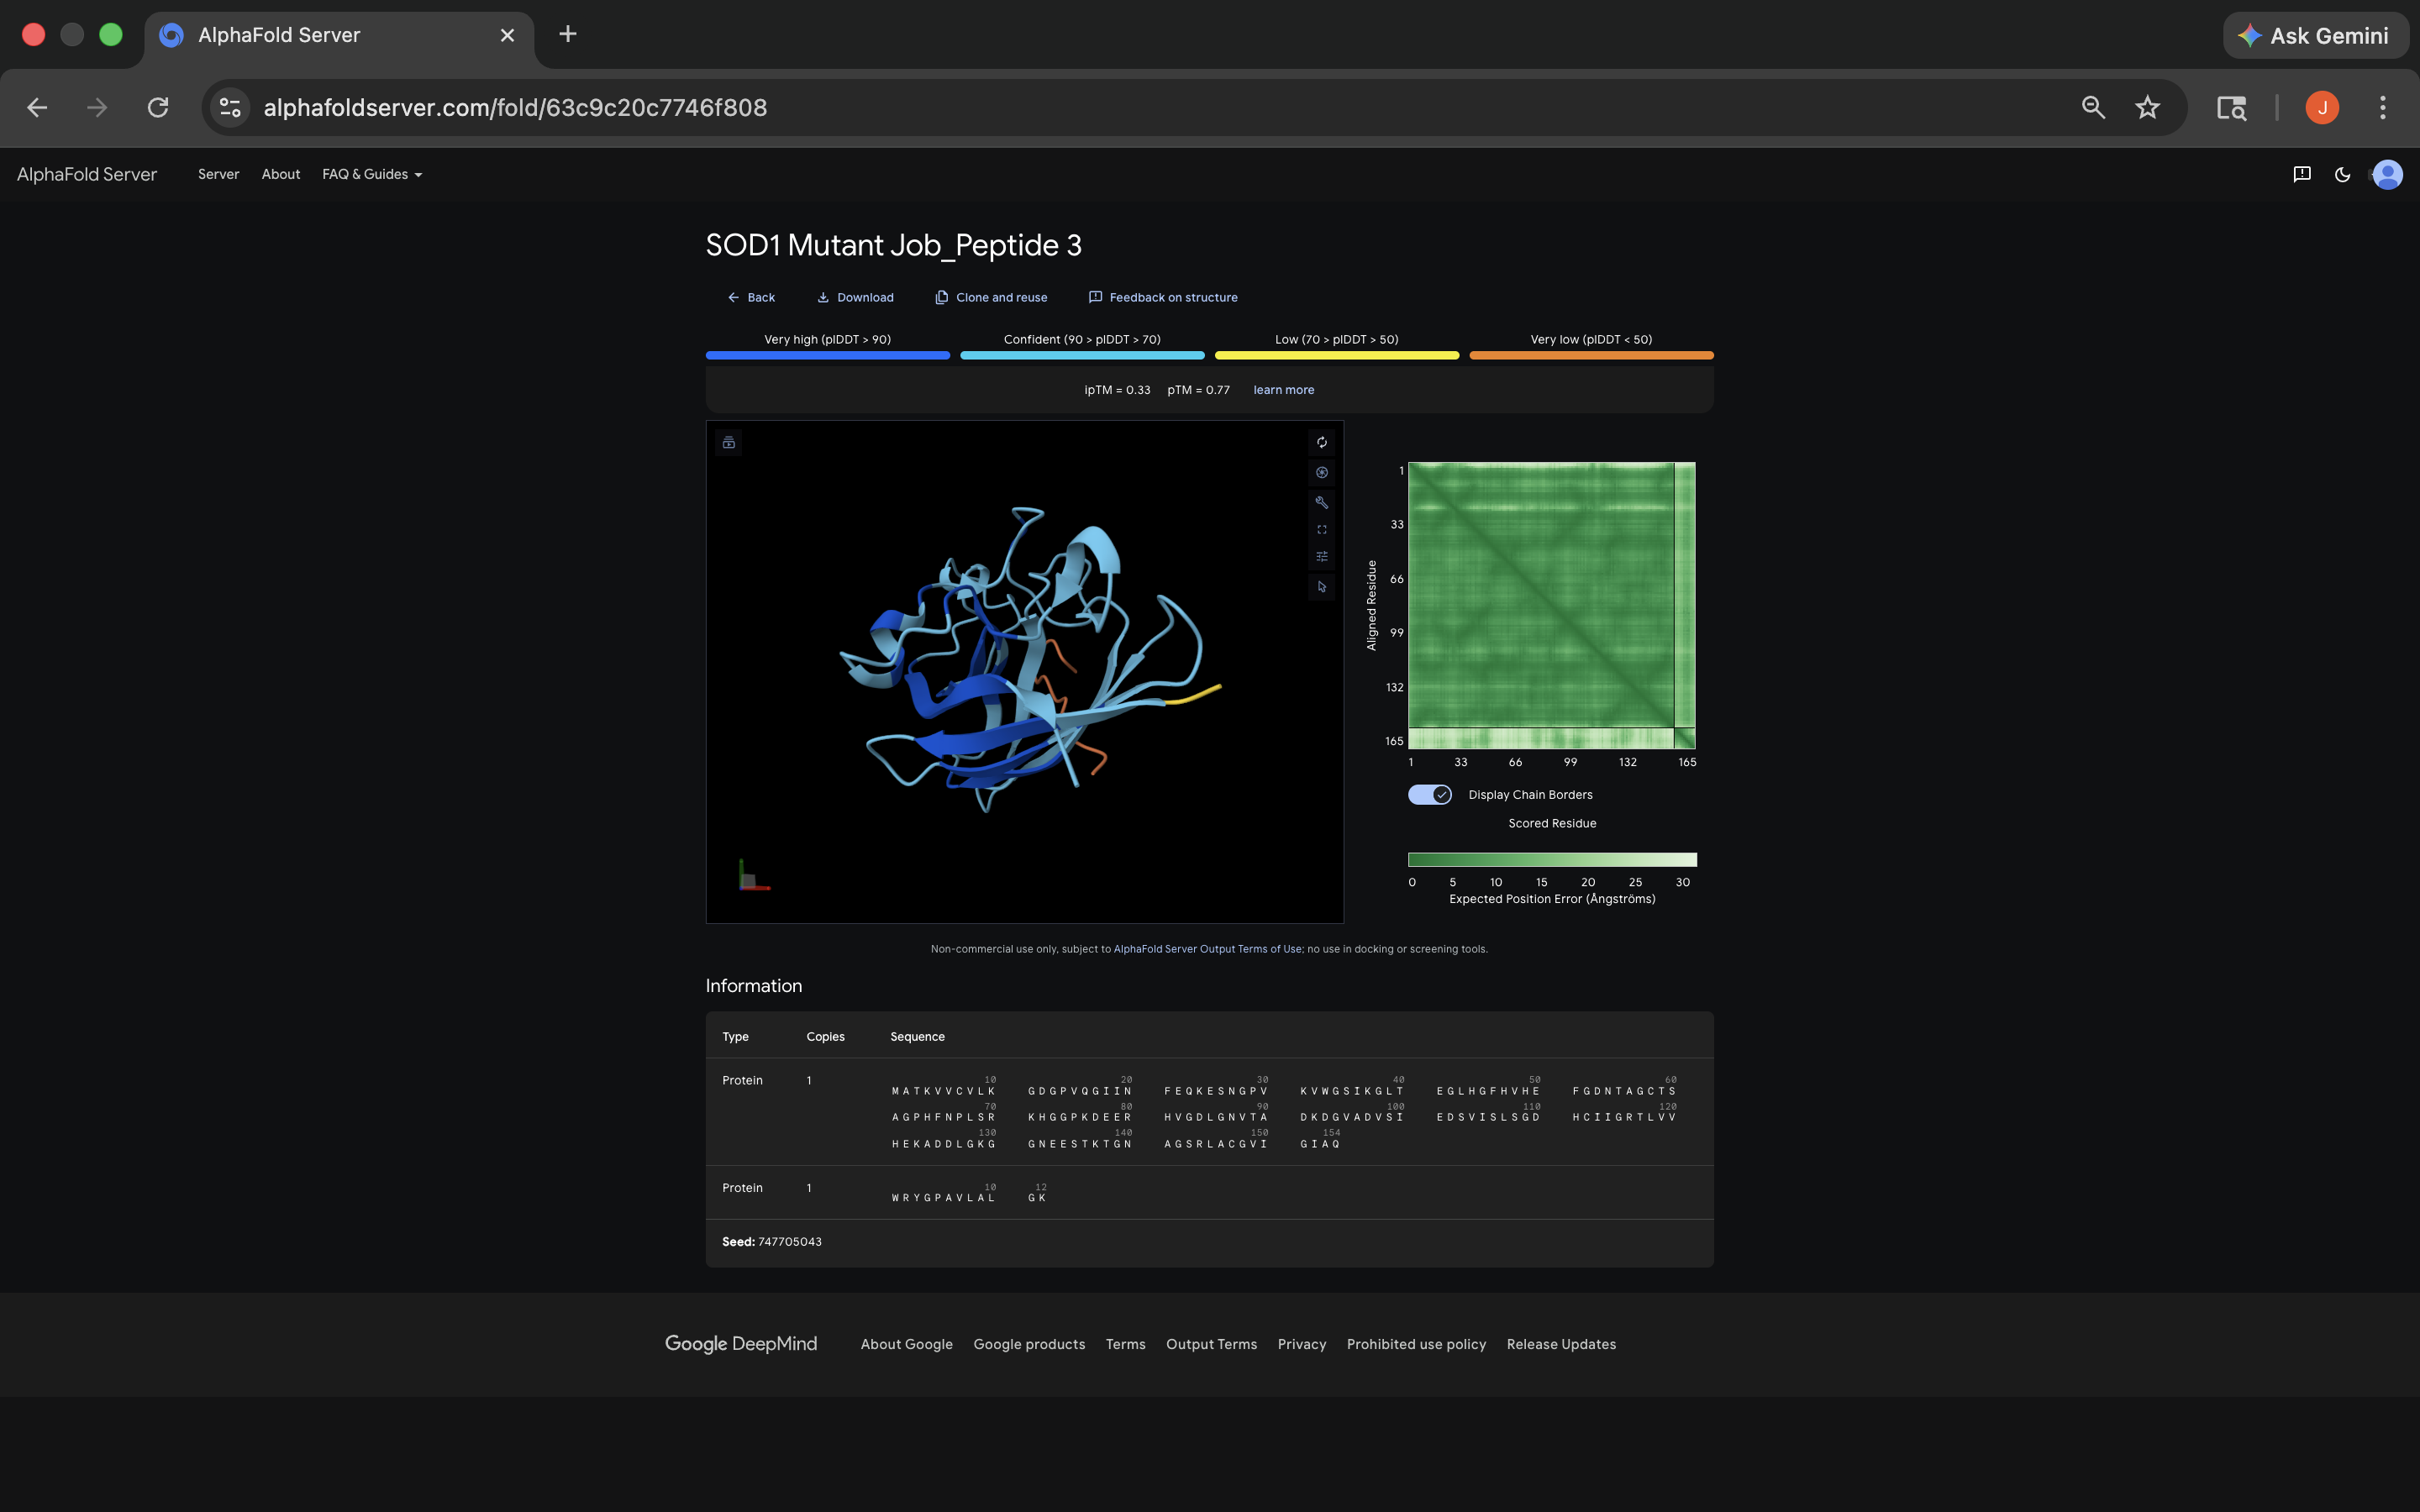Click the pTM = 0.77 score

click(1198, 390)
